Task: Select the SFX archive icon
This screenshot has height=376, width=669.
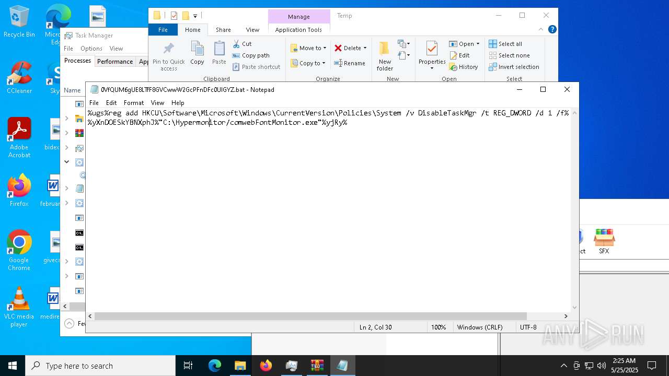Action: click(604, 241)
